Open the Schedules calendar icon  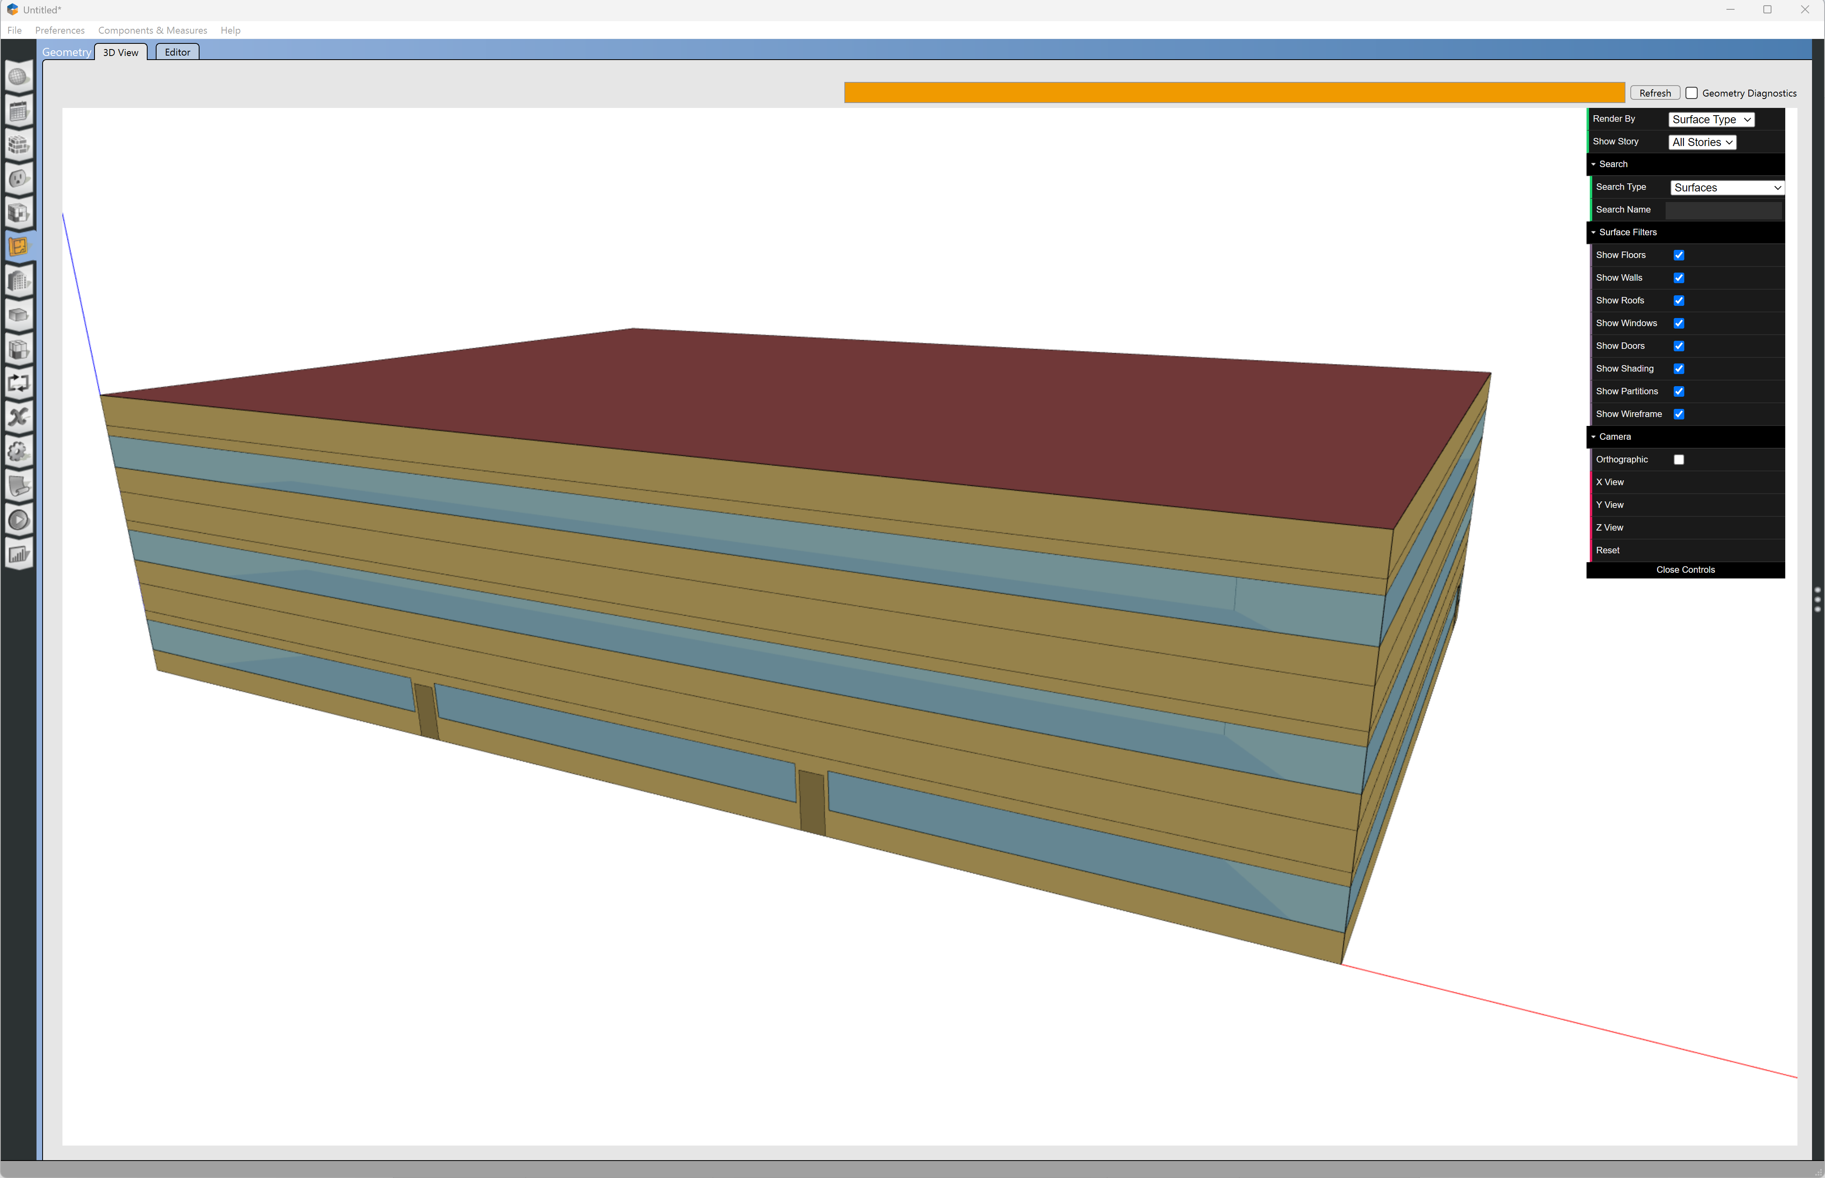[18, 112]
